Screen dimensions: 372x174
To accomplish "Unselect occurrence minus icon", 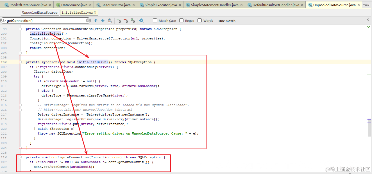I will click(126, 20).
